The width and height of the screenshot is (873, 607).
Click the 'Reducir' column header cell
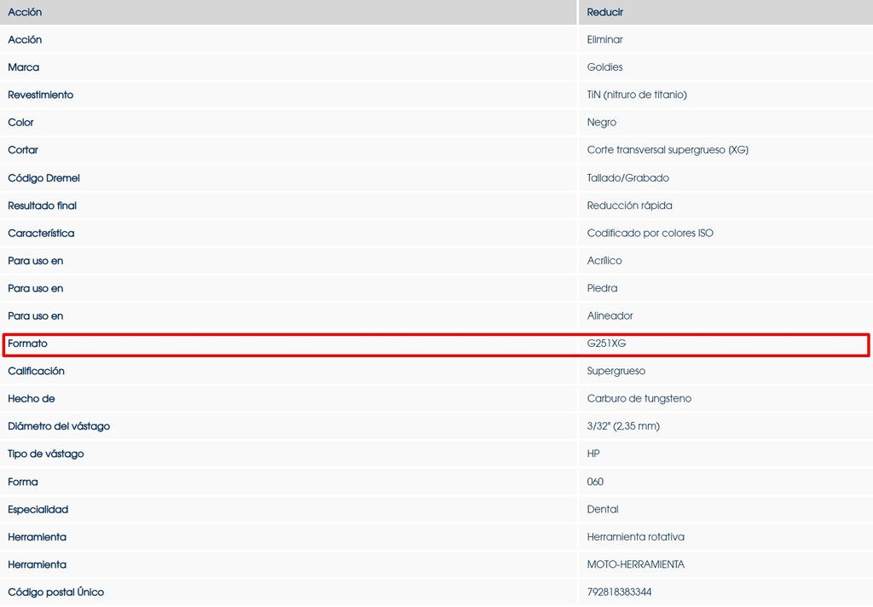pyautogui.click(x=605, y=12)
